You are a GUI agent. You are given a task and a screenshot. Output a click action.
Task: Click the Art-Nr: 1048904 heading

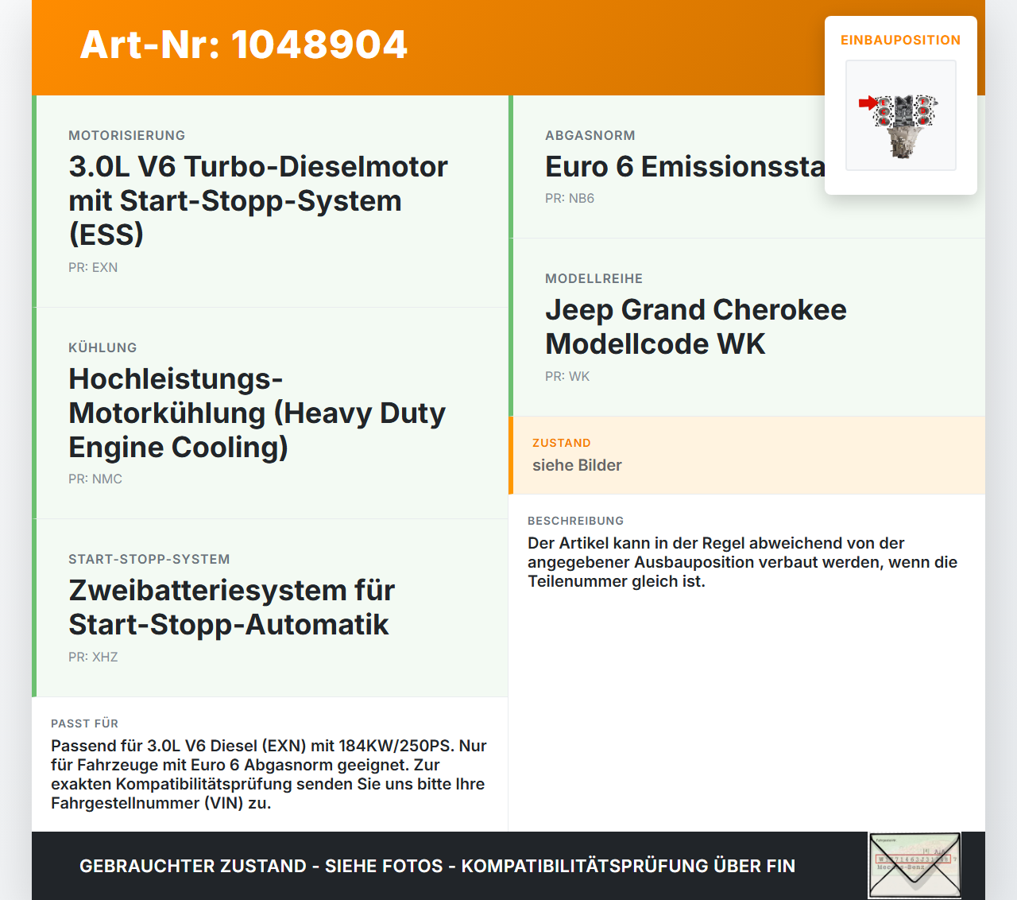pyautogui.click(x=244, y=45)
